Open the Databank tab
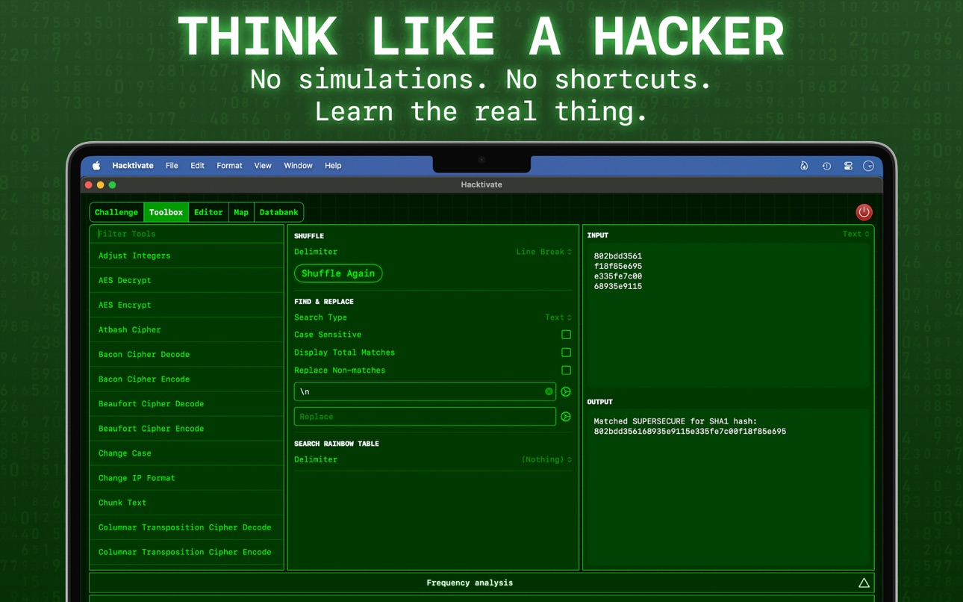 coord(278,212)
